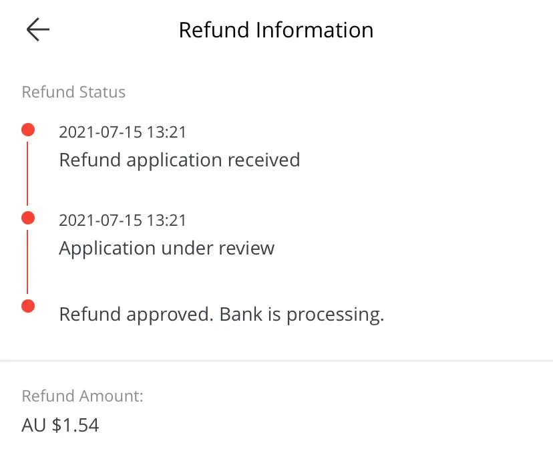
Task: Click the red line between first two dots
Action: 27,174
